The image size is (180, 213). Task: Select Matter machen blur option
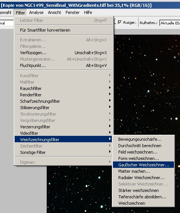coord(143,171)
